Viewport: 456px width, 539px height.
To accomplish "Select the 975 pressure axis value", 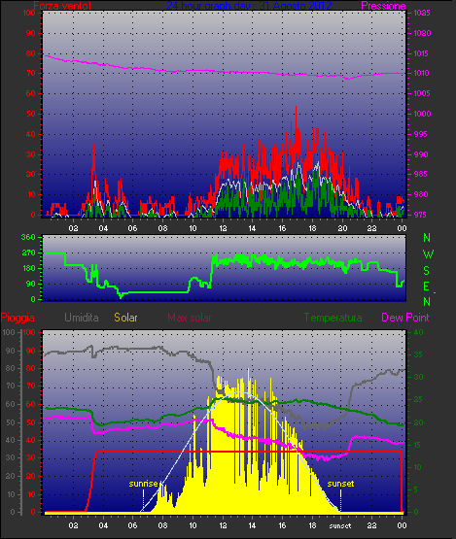I will (420, 215).
